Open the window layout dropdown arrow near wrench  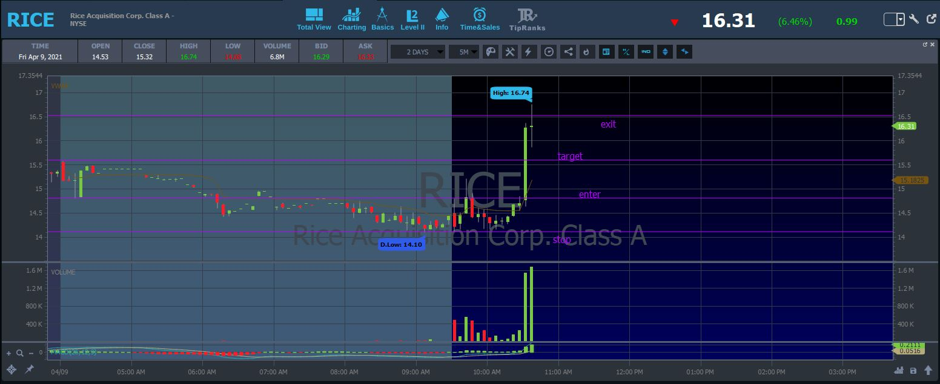(x=900, y=19)
